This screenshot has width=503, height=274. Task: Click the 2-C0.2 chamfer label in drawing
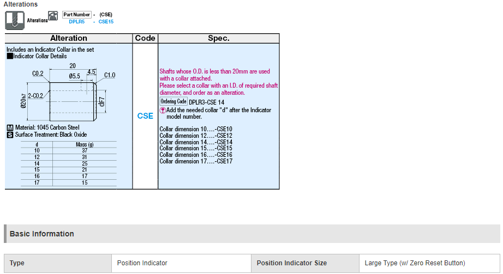35,96
